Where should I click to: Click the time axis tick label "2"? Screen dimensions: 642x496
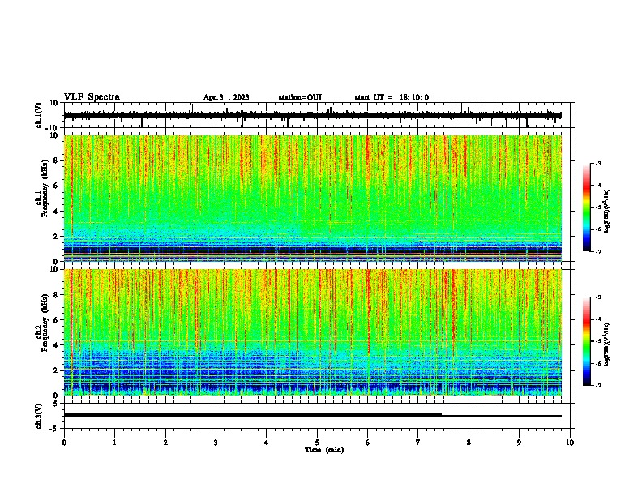pyautogui.click(x=165, y=443)
